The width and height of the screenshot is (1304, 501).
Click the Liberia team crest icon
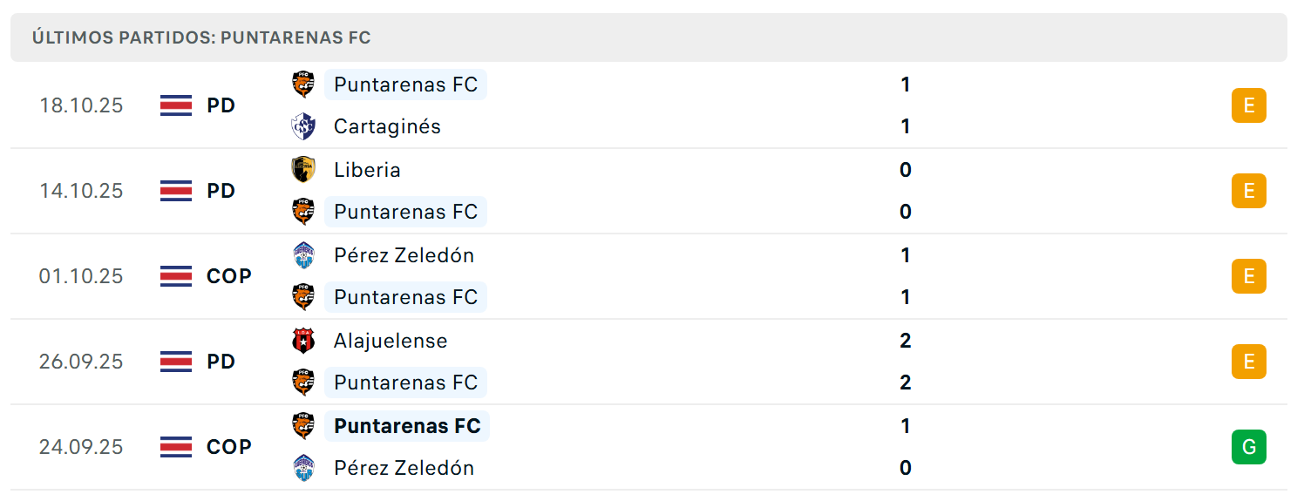click(303, 169)
